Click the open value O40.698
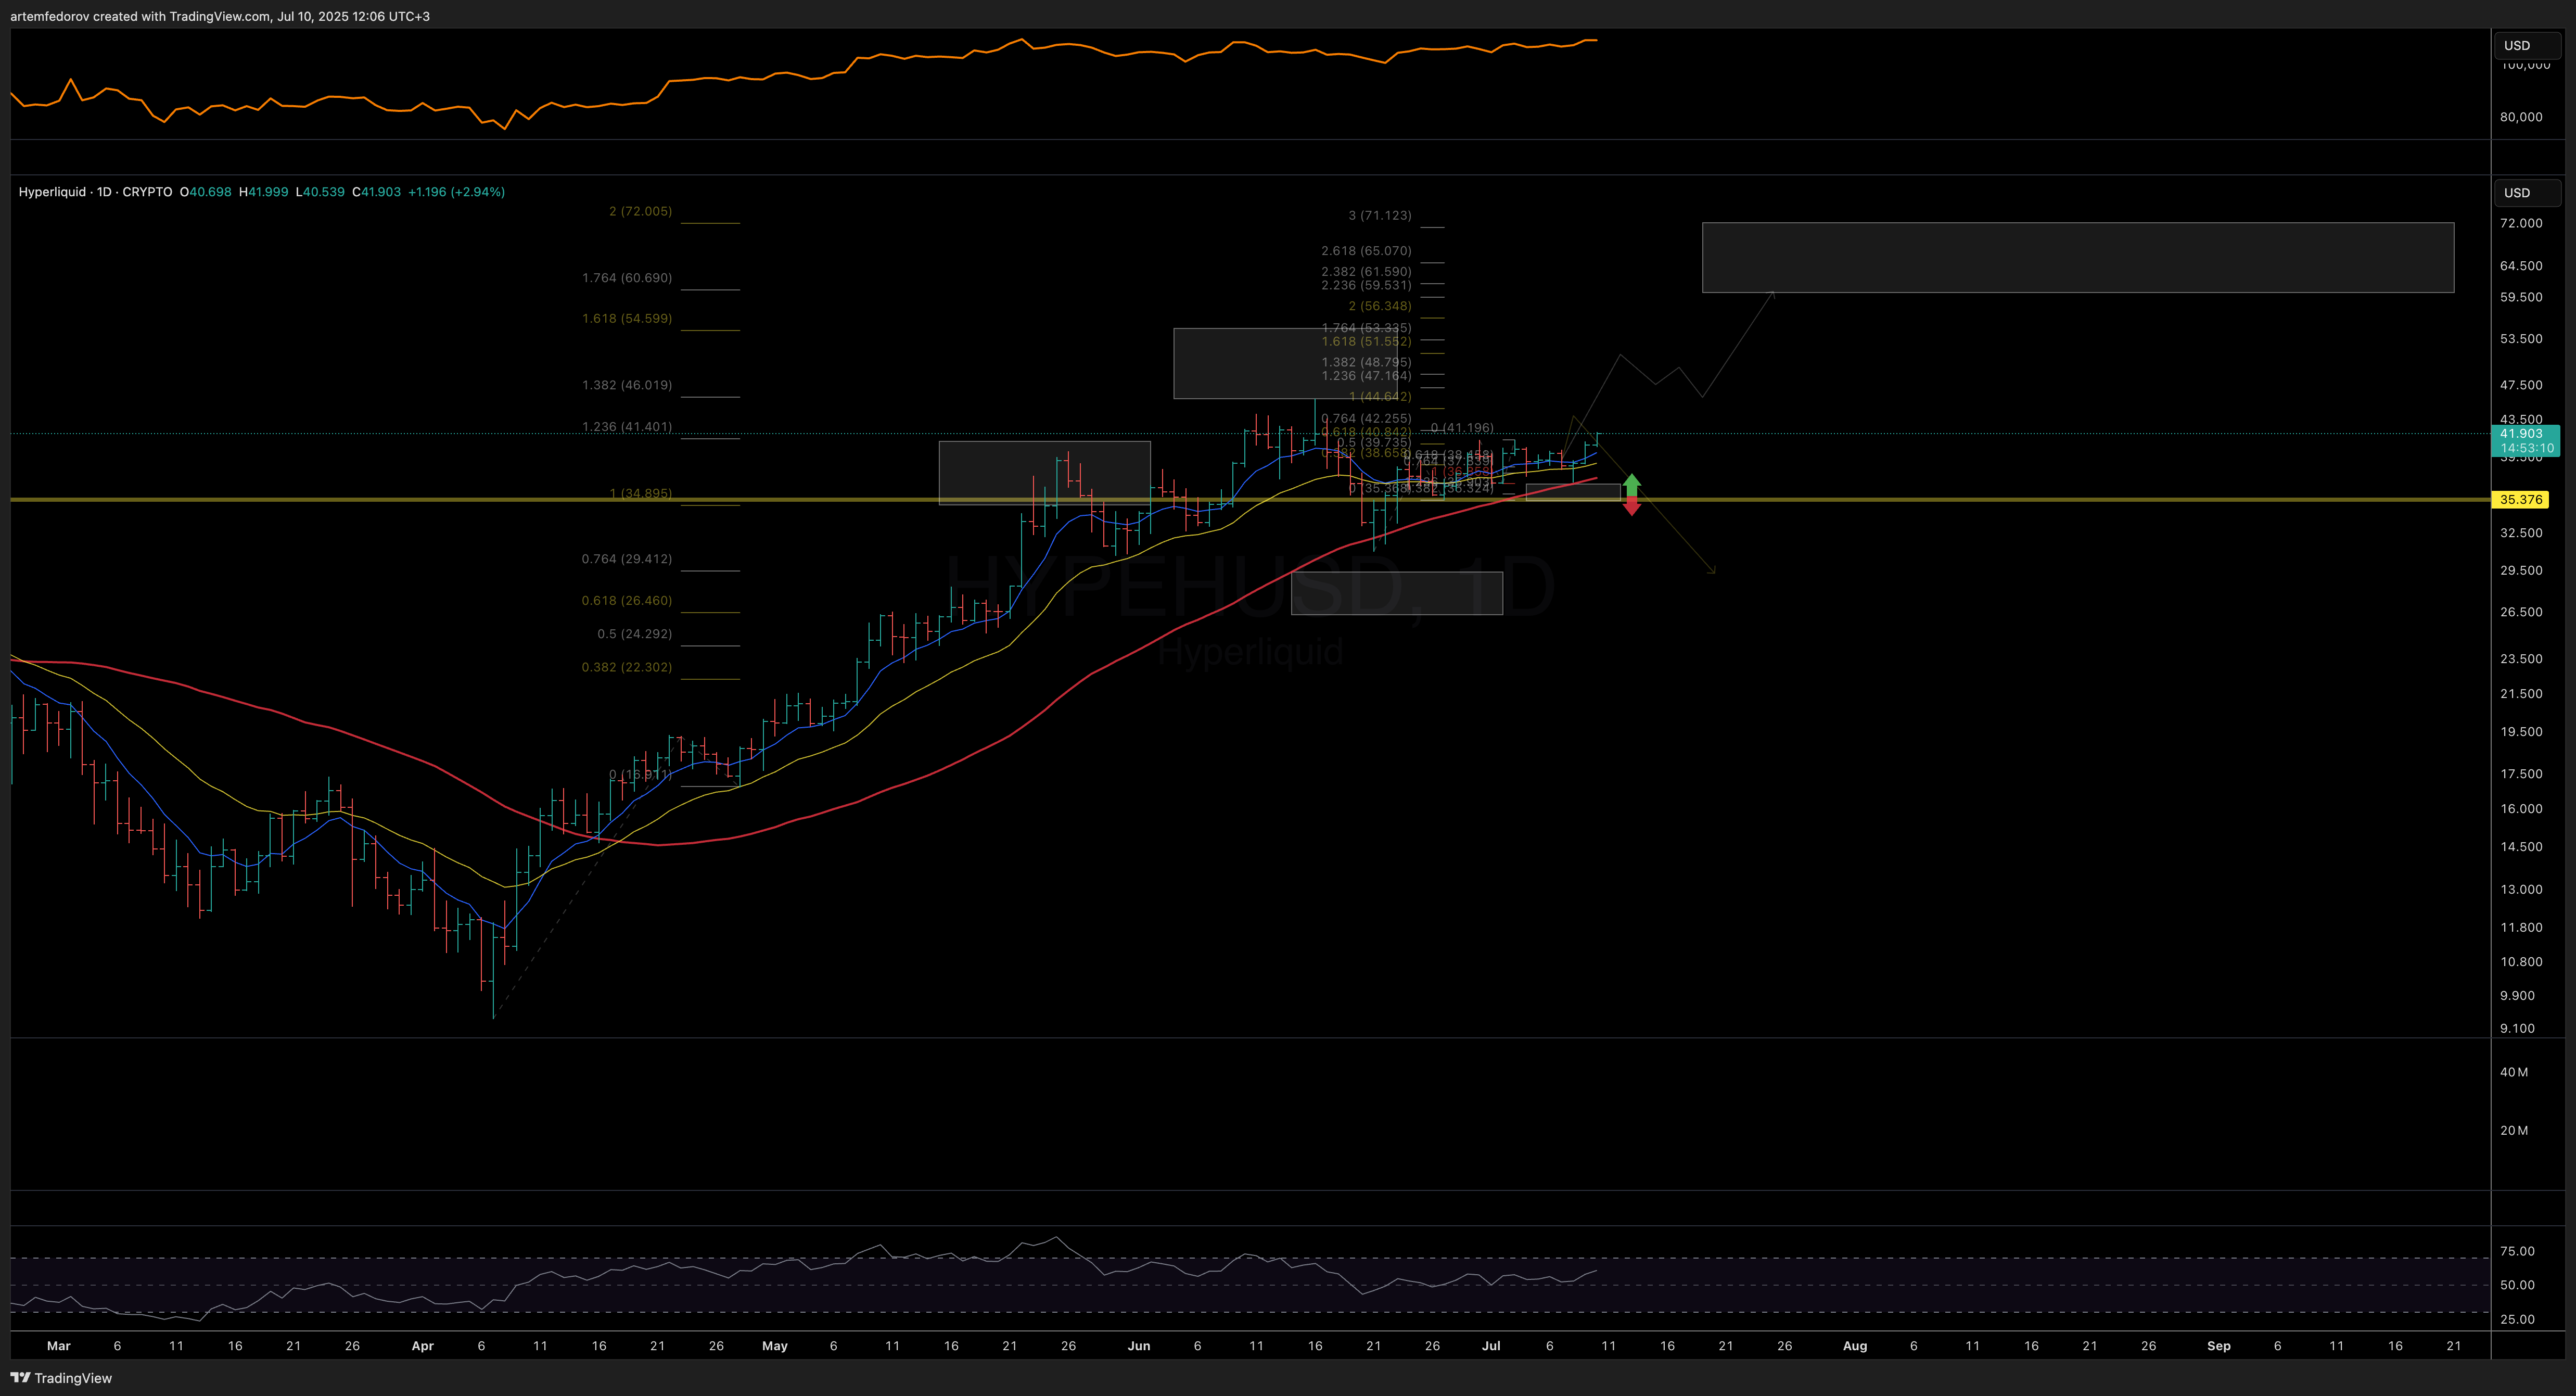This screenshot has height=1396, width=2576. pyautogui.click(x=205, y=192)
